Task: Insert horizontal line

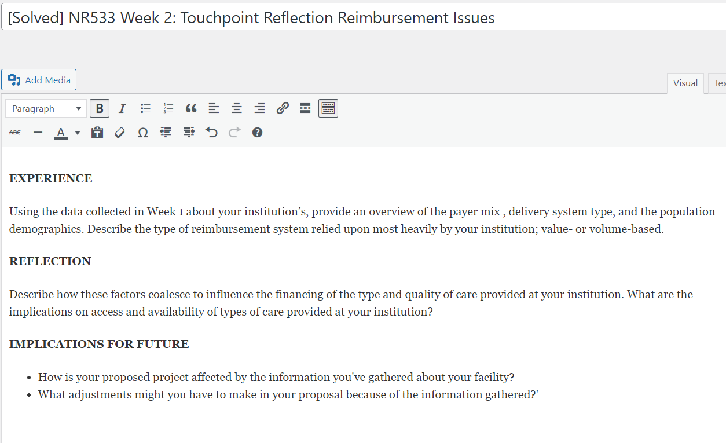Action: click(38, 133)
